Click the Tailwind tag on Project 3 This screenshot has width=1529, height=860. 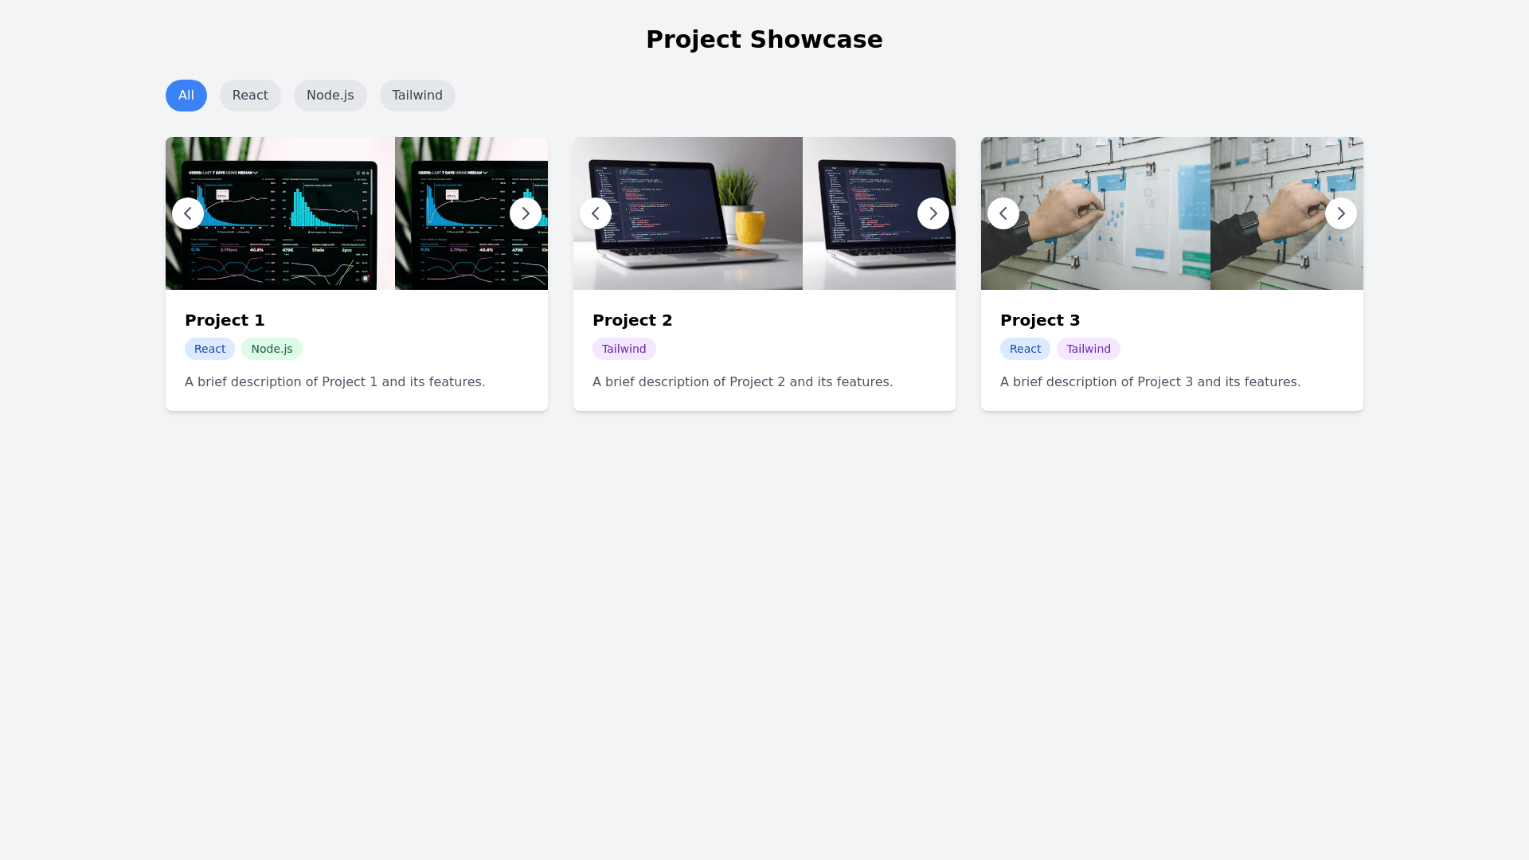coord(1088,349)
